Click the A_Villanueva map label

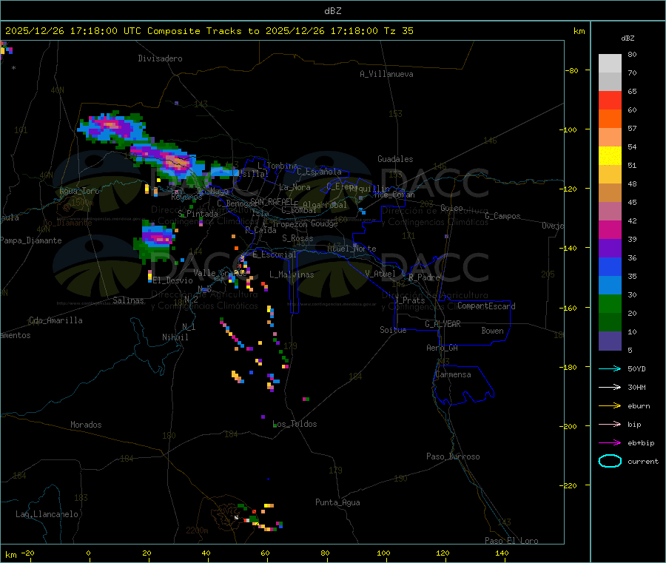386,74
